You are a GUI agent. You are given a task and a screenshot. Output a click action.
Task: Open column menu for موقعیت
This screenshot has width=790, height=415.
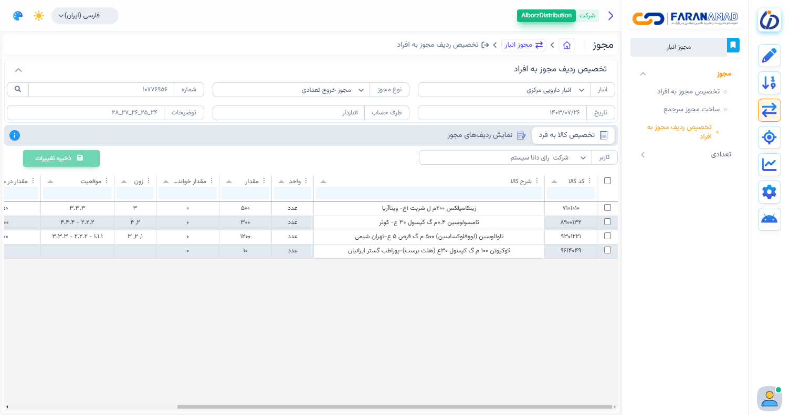[107, 181]
